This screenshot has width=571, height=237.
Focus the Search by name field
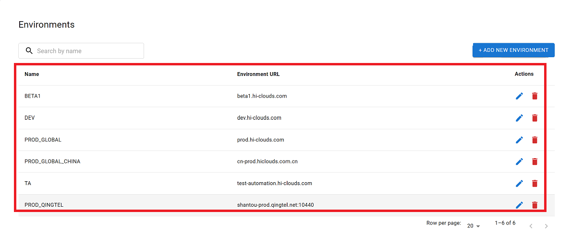pyautogui.click(x=86, y=51)
